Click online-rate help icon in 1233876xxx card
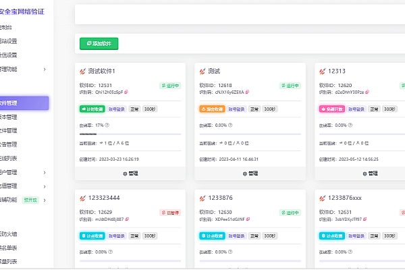The width and height of the screenshot is (405, 270). (x=350, y=252)
